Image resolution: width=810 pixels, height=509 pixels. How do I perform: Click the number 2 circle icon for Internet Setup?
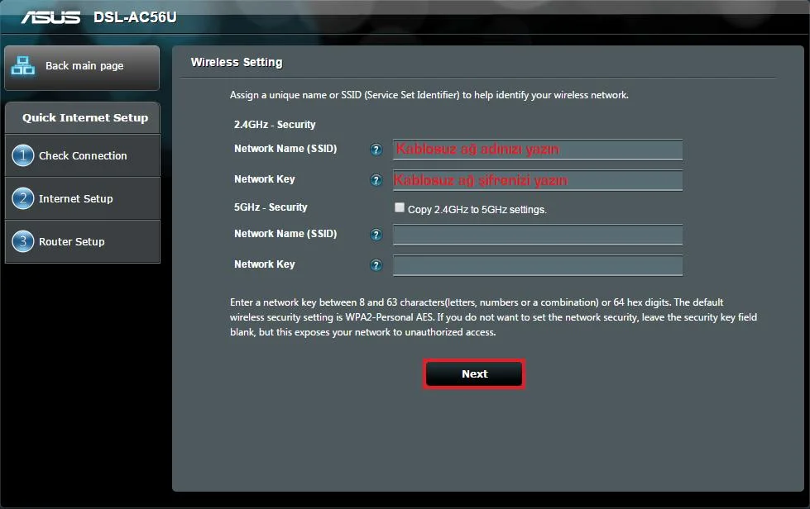23,198
